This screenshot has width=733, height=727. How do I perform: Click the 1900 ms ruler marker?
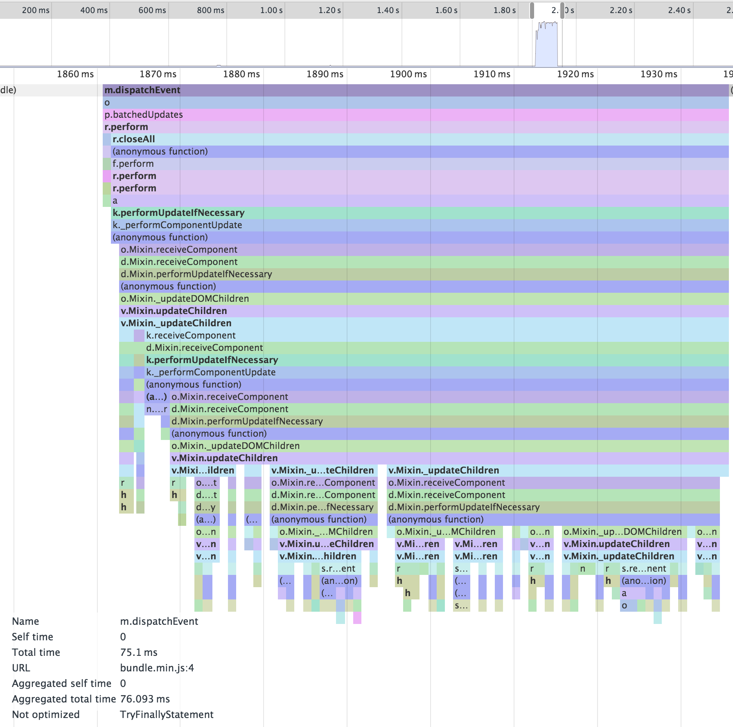408,74
